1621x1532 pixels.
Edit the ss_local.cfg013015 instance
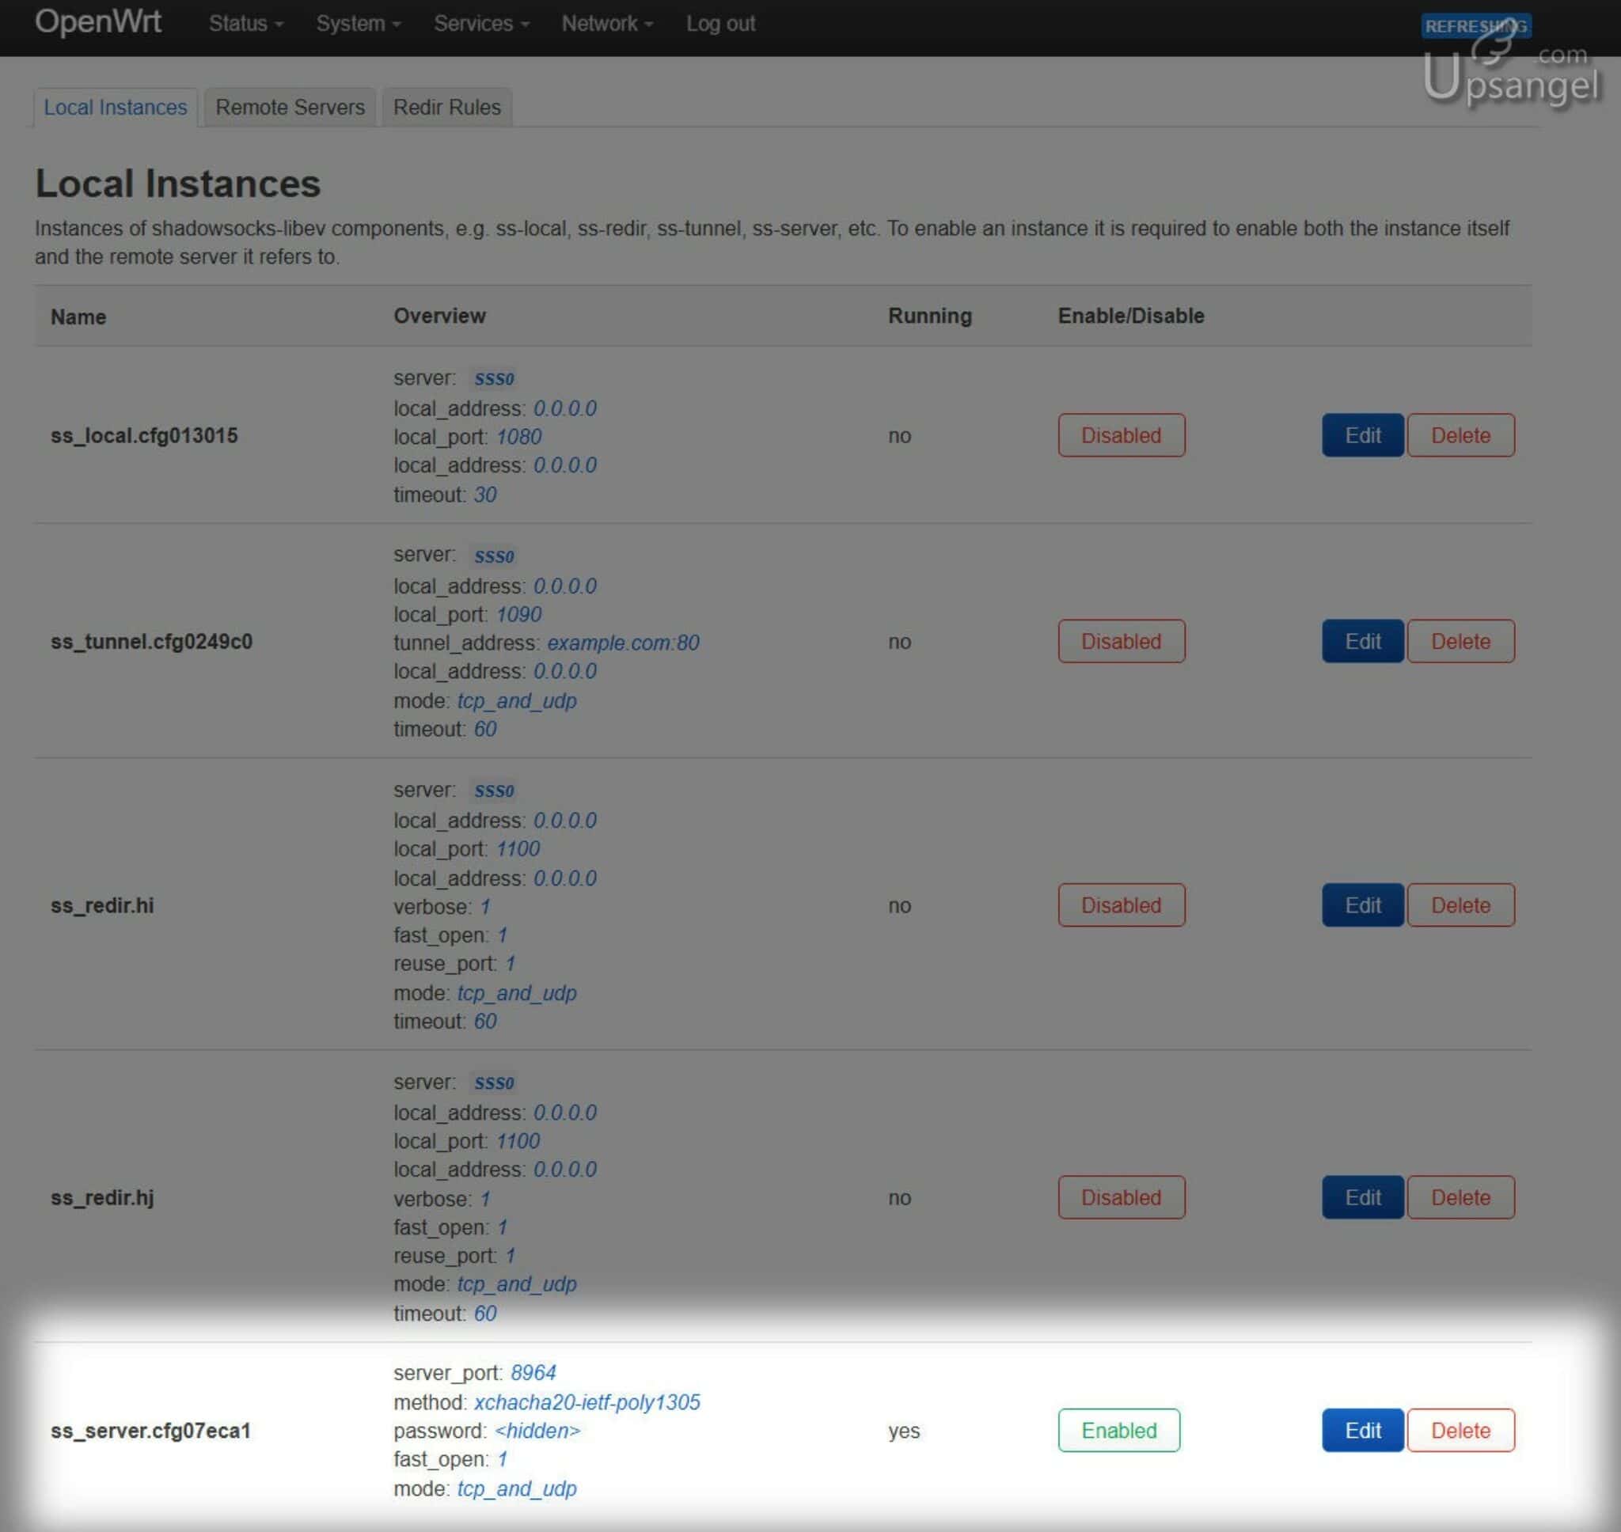click(x=1362, y=435)
